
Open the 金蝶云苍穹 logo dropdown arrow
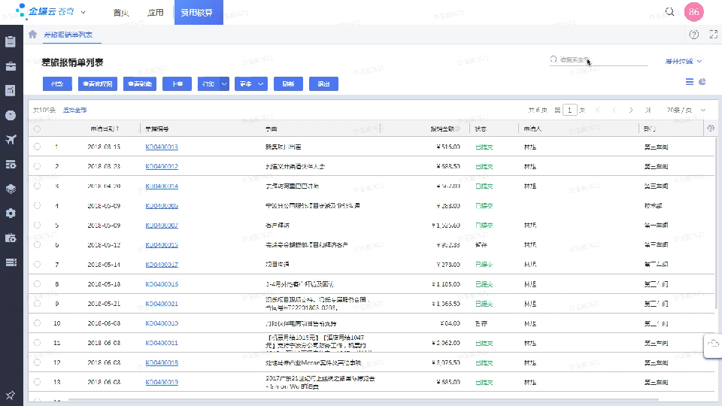[x=83, y=13]
